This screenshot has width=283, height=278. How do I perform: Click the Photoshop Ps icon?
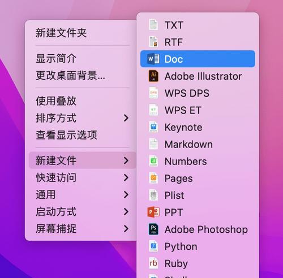click(x=153, y=229)
